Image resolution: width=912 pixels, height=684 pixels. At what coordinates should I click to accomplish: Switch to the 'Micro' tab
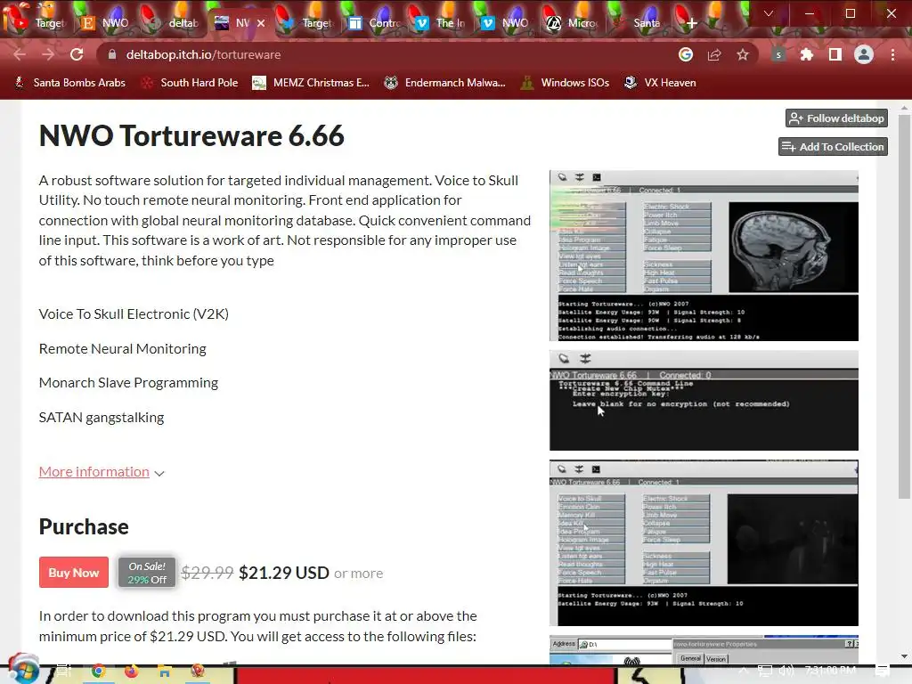pyautogui.click(x=573, y=23)
